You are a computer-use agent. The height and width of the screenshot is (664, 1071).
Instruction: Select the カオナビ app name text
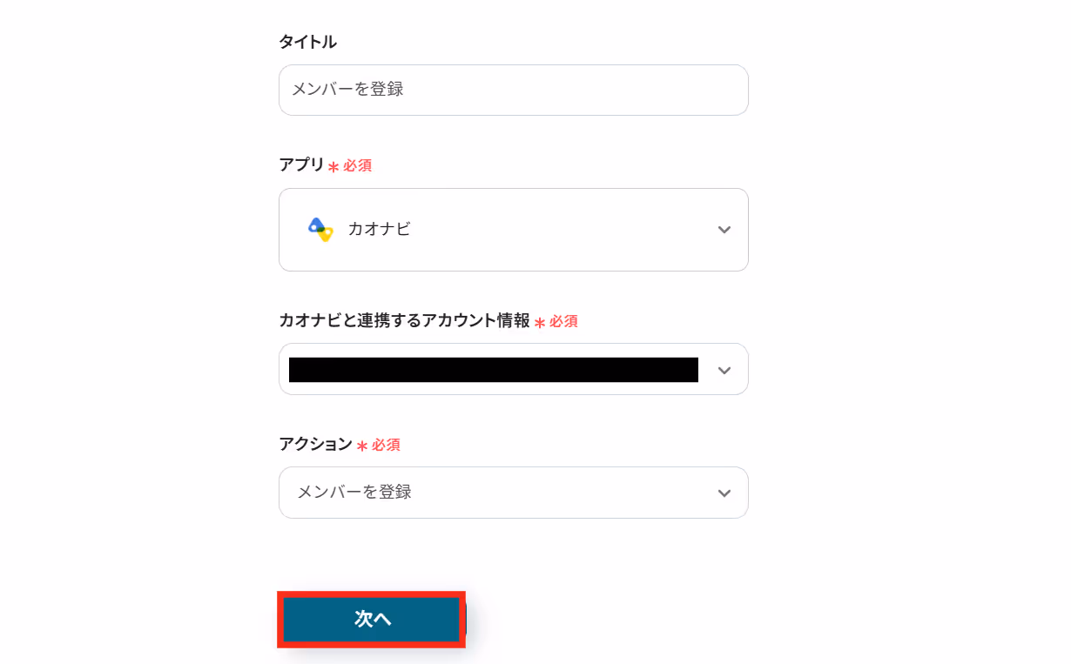pos(379,229)
